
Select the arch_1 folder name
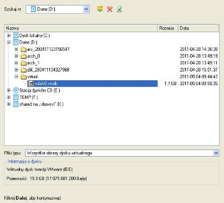coord(33,63)
